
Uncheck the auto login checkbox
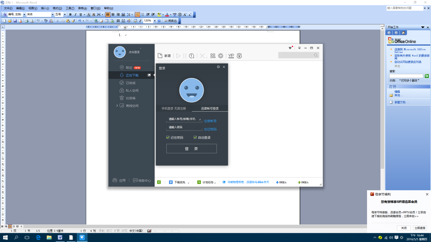coord(195,137)
